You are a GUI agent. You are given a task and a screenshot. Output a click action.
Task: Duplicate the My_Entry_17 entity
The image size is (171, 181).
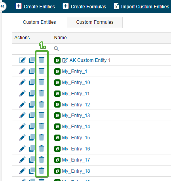[32, 160]
